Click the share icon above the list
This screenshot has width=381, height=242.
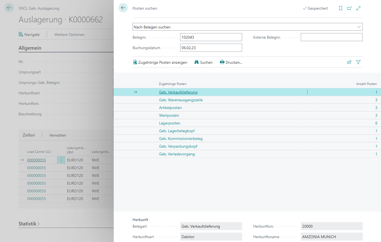pyautogui.click(x=349, y=62)
